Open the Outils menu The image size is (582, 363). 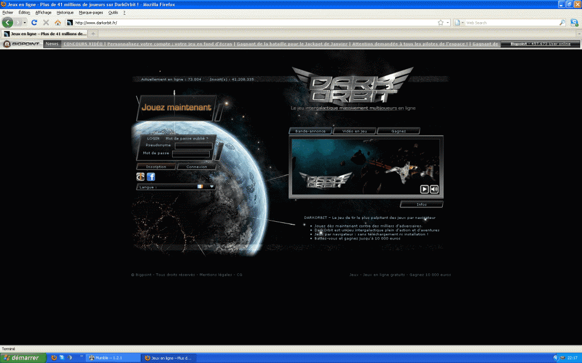[113, 12]
